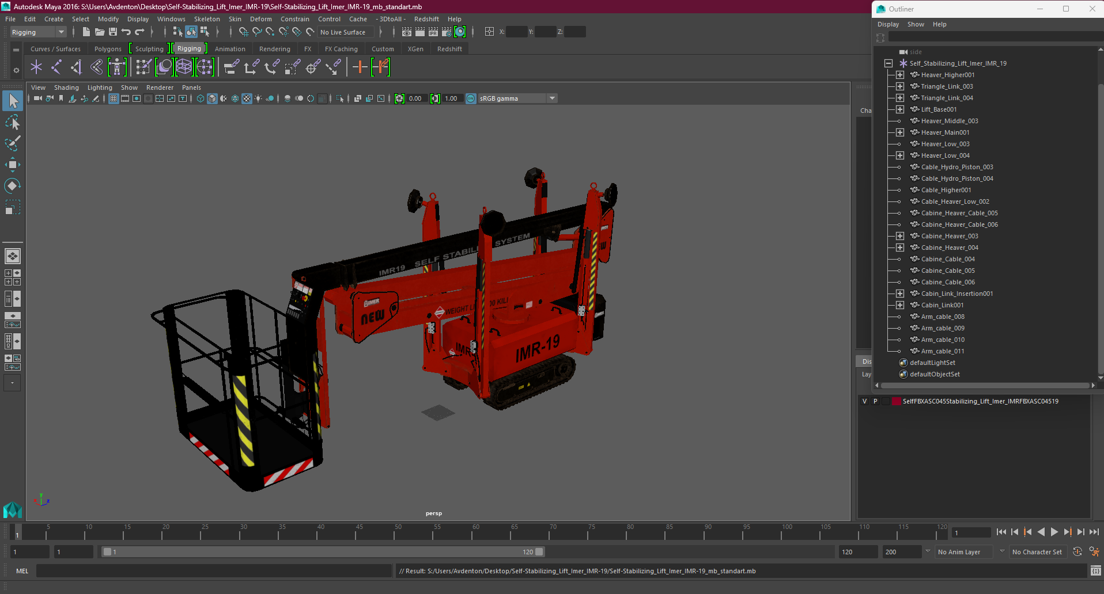
Task: Open the Outliner Display menu
Action: coord(888,24)
